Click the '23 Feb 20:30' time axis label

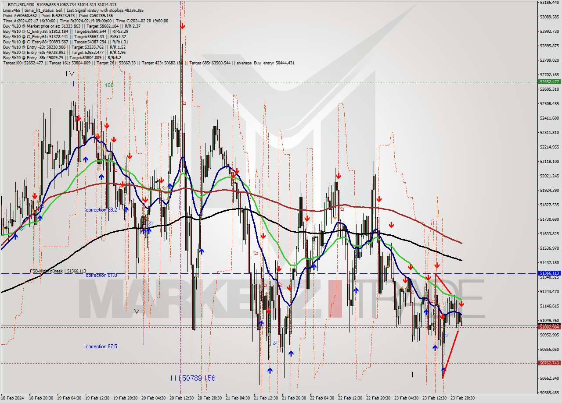(x=463, y=398)
